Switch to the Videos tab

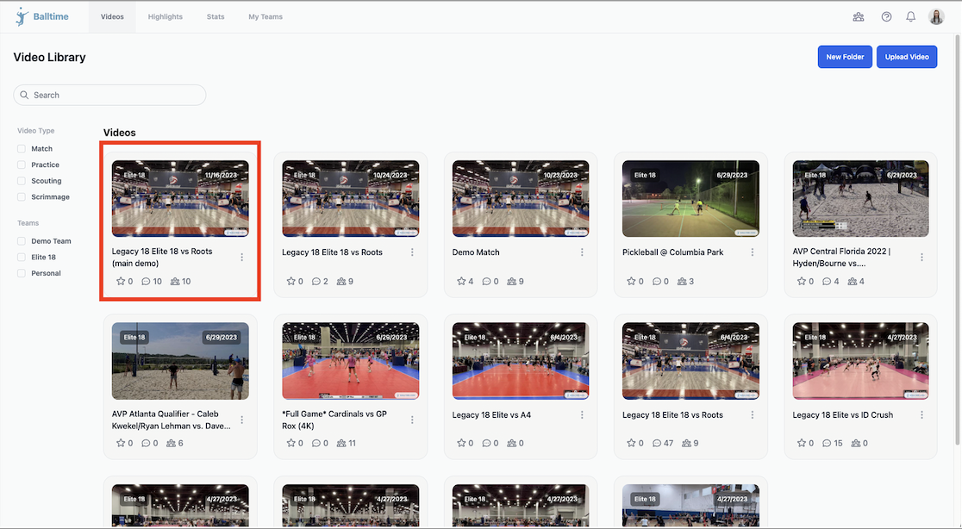tap(112, 17)
